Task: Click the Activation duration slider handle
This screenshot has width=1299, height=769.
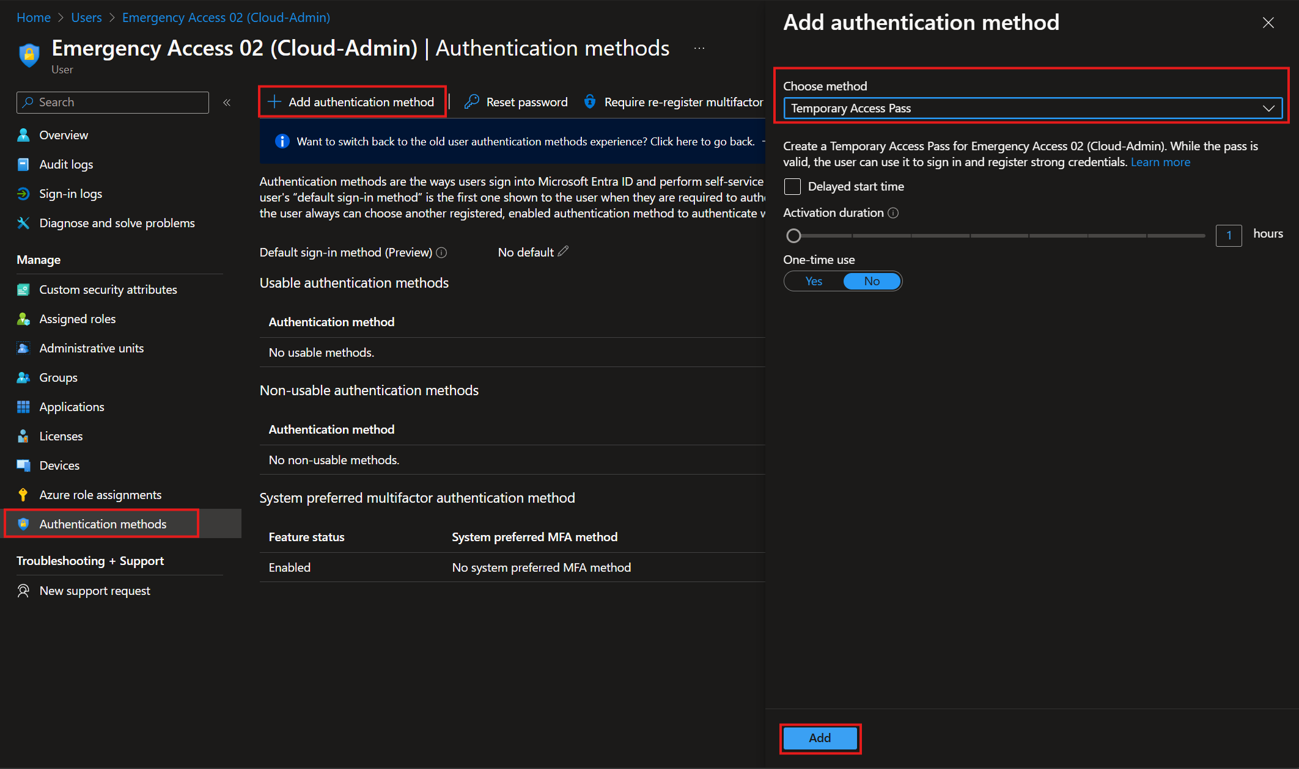Action: (793, 236)
